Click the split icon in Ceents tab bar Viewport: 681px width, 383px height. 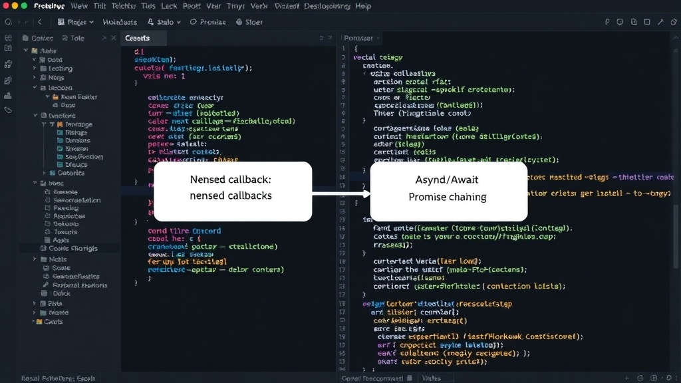[321, 38]
